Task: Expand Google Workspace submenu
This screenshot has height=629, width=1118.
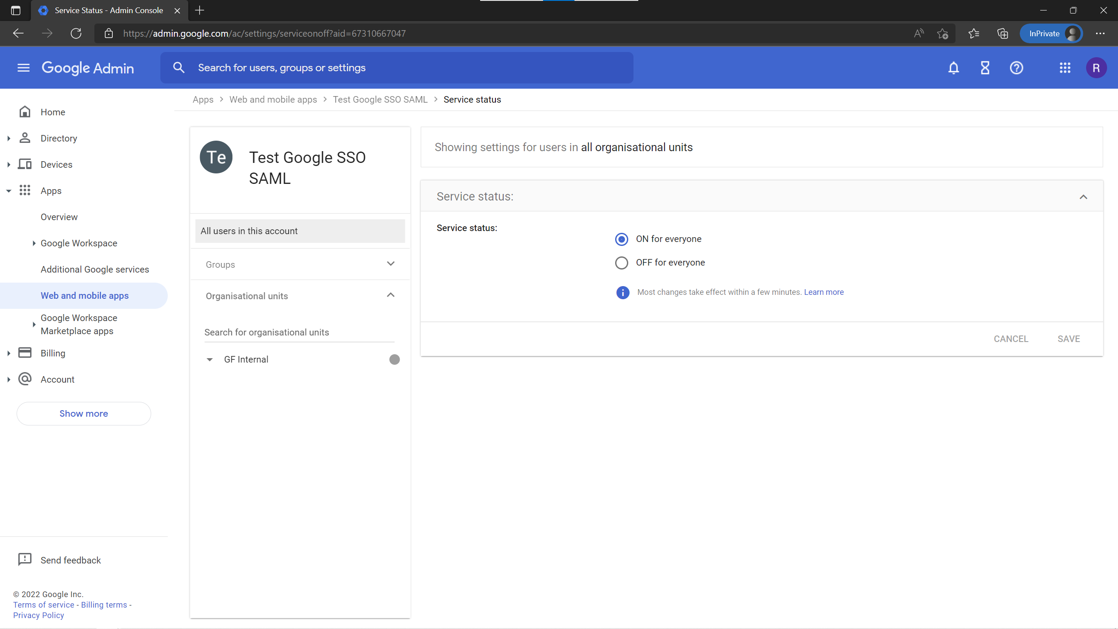Action: pyautogui.click(x=34, y=243)
